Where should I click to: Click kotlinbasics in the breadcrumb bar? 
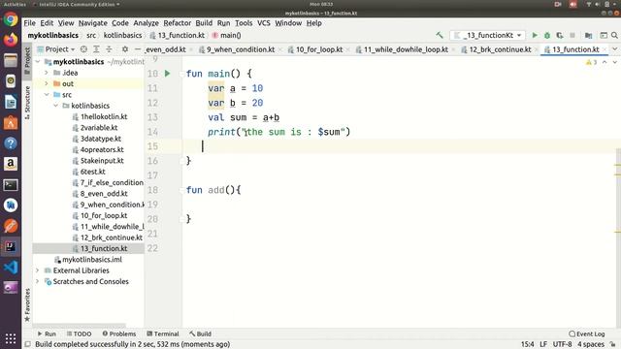point(122,35)
